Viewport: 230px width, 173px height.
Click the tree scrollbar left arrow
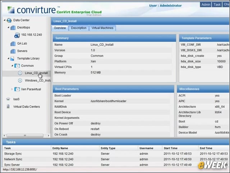[4, 136]
